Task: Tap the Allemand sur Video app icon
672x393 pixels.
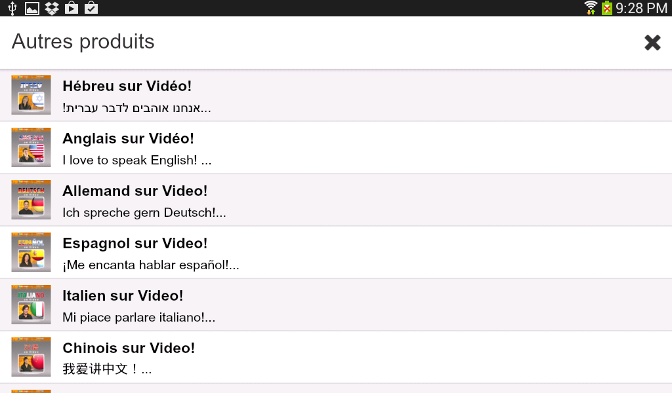Action: pyautogui.click(x=31, y=200)
